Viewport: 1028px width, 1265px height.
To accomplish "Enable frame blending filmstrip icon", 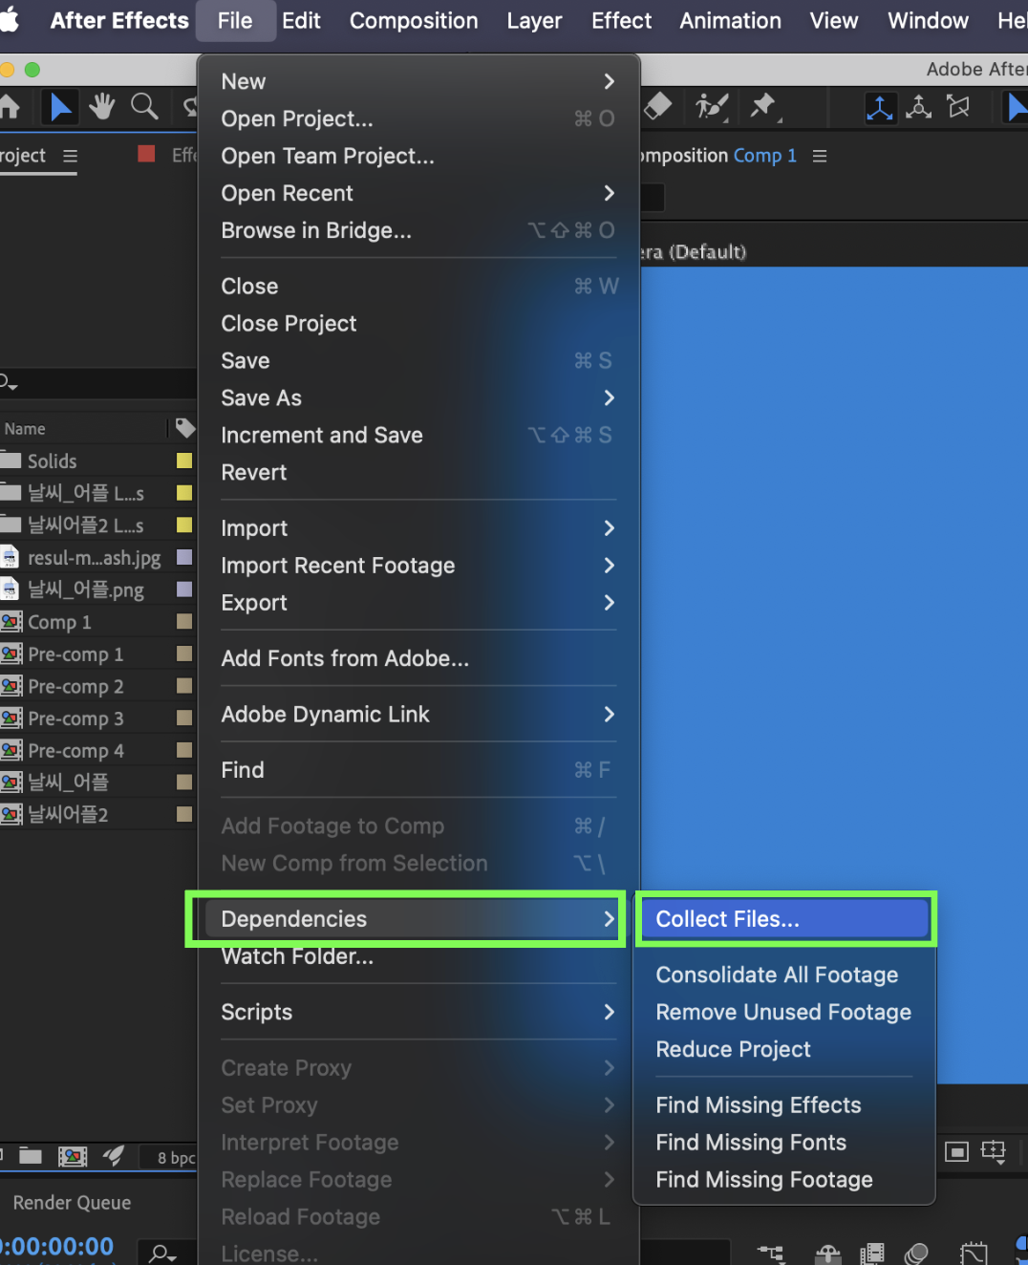I will click(x=872, y=1253).
